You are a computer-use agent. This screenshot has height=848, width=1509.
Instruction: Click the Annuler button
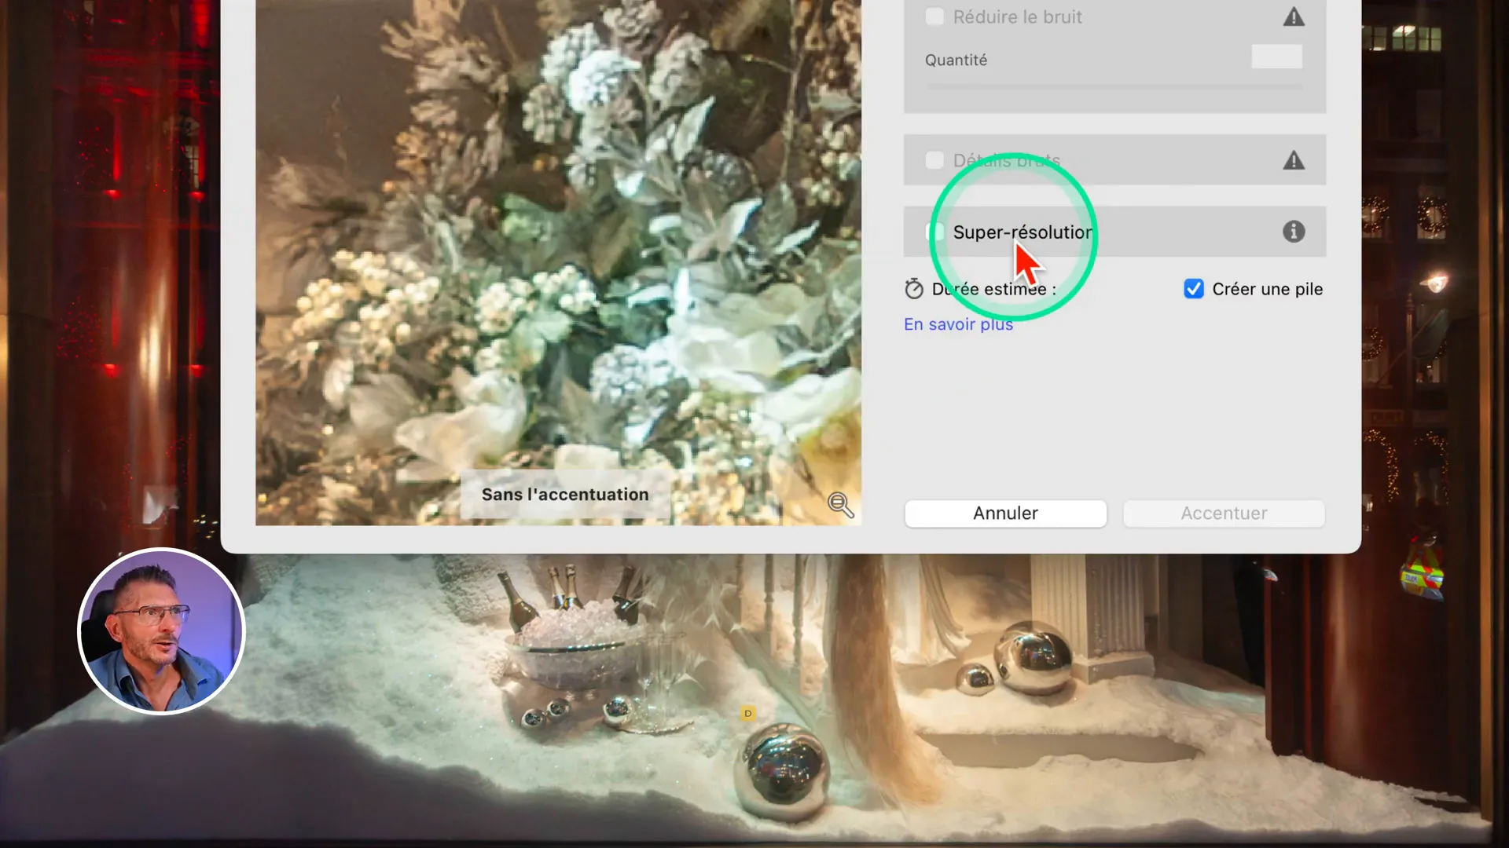[x=1005, y=514]
